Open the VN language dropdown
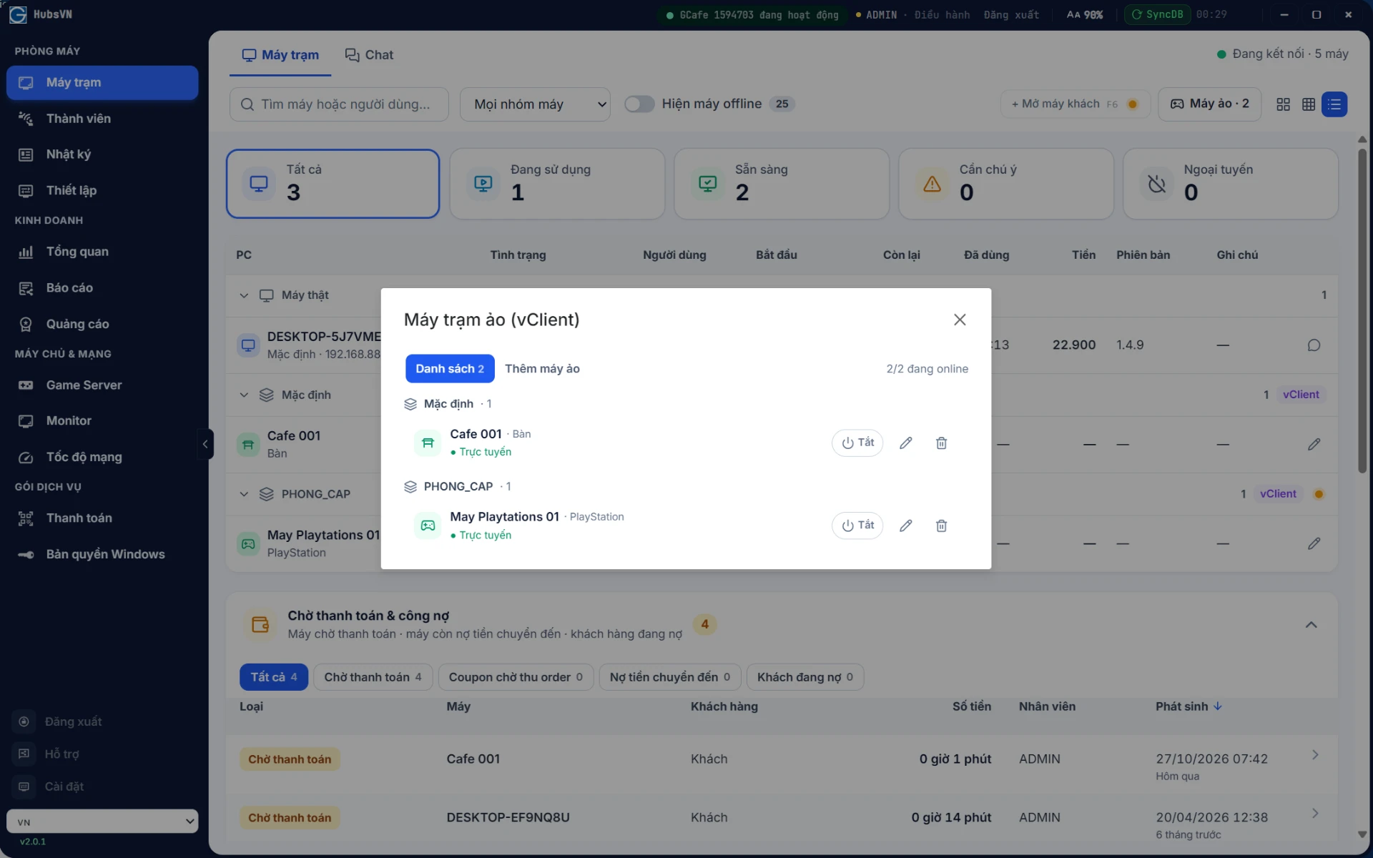This screenshot has width=1373, height=858. [x=102, y=822]
